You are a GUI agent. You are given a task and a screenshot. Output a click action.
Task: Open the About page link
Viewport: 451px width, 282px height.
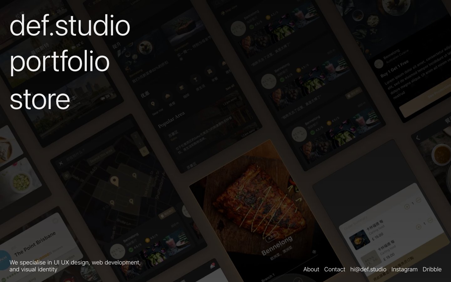coord(311,269)
